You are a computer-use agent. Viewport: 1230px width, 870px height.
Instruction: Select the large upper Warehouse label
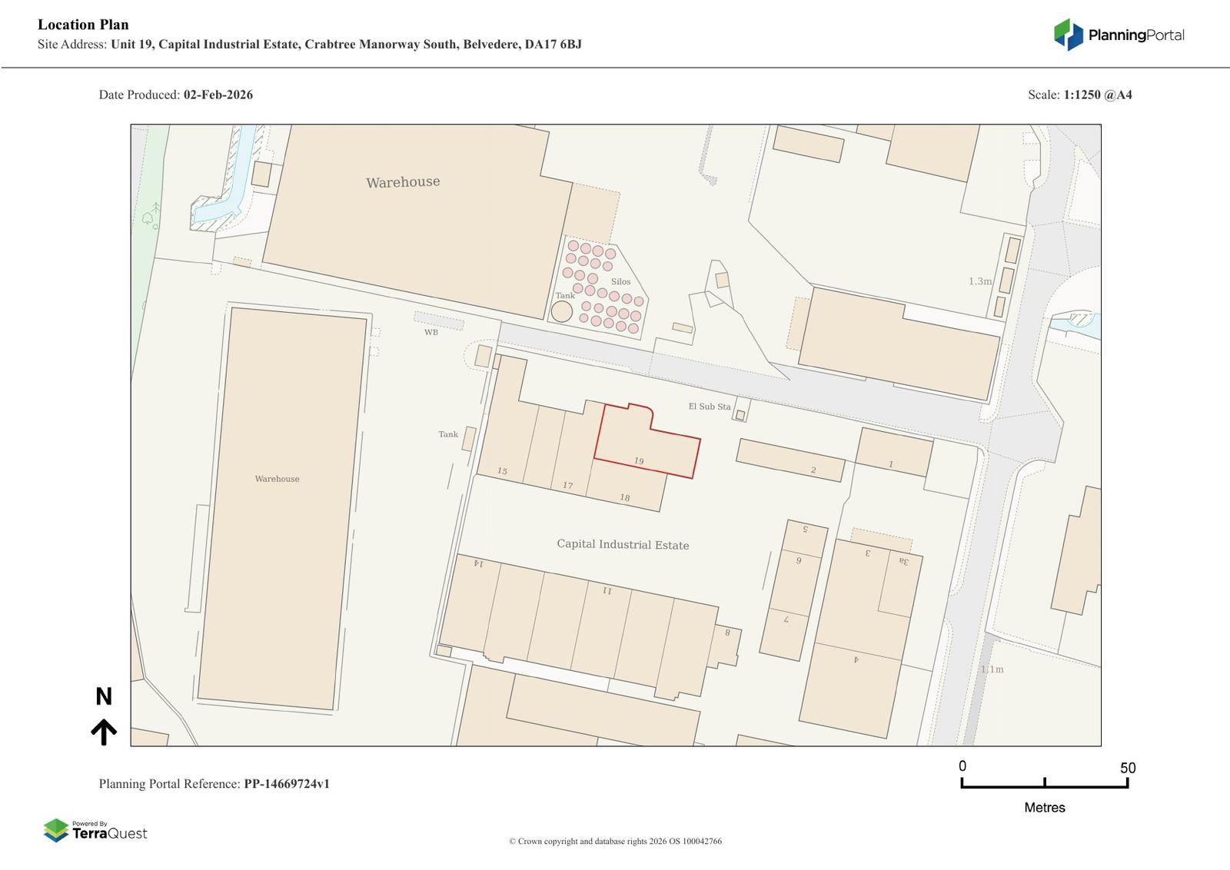[x=403, y=182]
